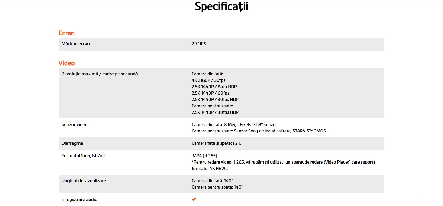This screenshot has height=206, width=443.
Task: Select the Ecran section heading
Action: (67, 33)
